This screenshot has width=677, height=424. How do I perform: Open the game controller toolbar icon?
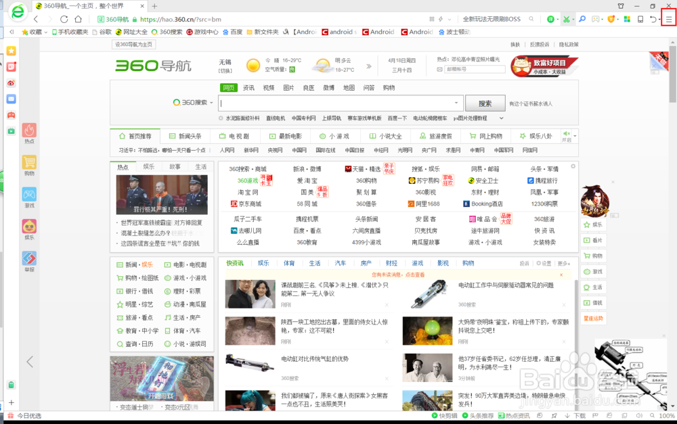point(595,19)
